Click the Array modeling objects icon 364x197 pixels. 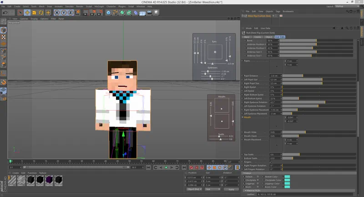coord(129,13)
